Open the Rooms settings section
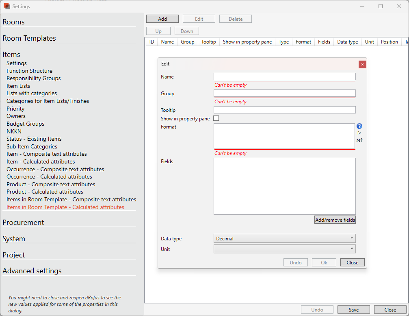The image size is (409, 316). (13, 22)
